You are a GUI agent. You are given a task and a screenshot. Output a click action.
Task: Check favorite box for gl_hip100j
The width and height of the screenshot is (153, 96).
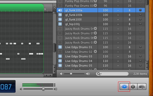pyautogui.click(x=140, y=24)
